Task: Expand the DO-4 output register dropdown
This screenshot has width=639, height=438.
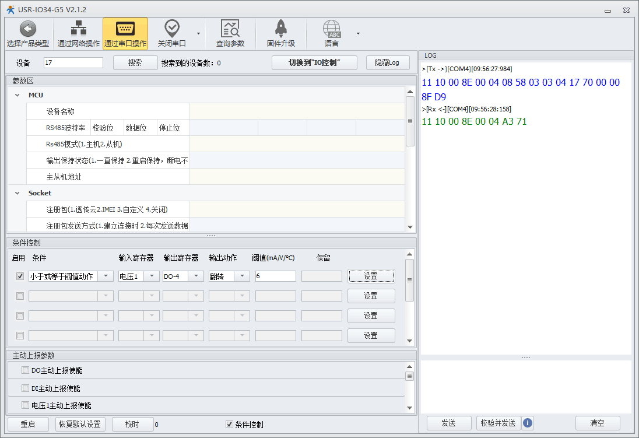Action: [x=196, y=276]
